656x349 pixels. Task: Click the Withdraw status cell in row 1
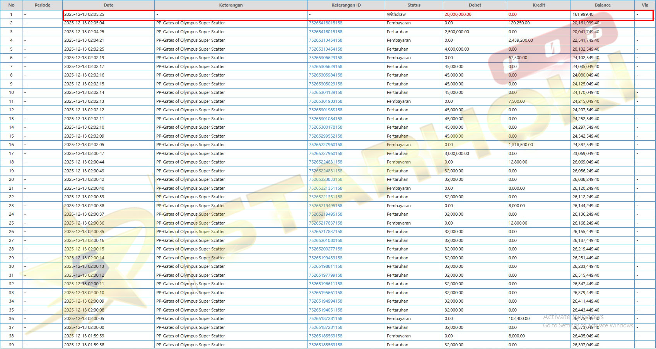tap(396, 14)
